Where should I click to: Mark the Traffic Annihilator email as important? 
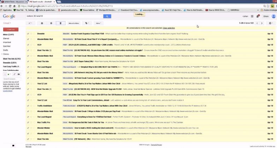[34, 106]
